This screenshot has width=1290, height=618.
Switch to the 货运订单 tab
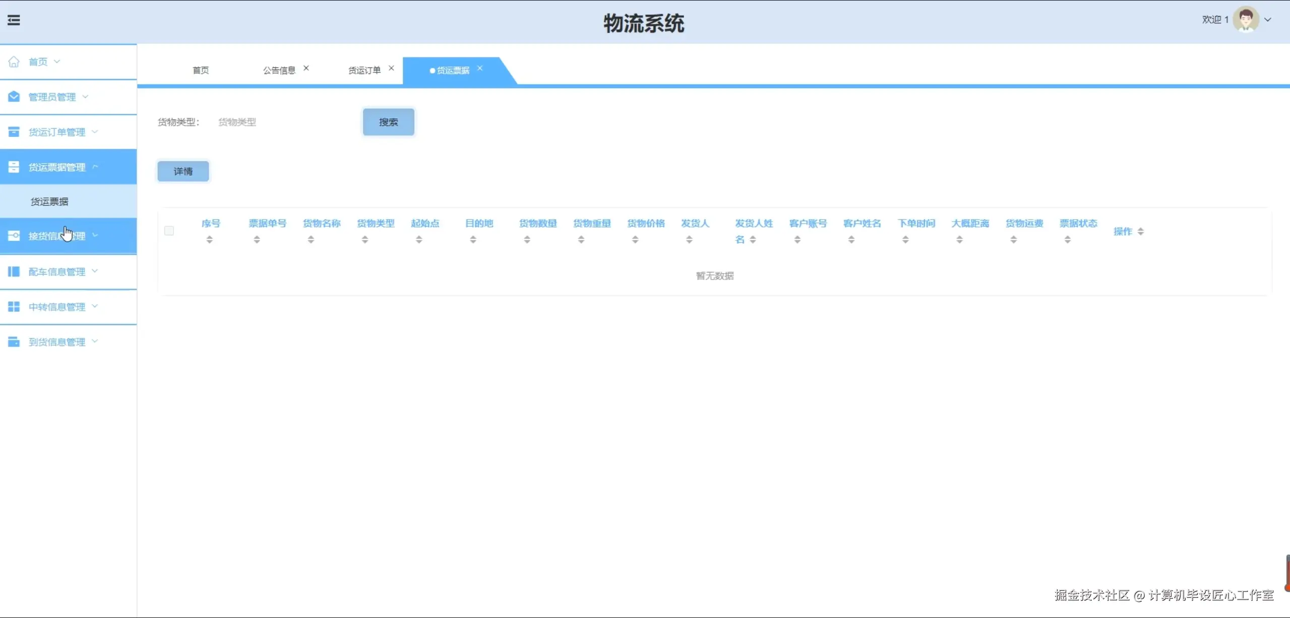[364, 70]
